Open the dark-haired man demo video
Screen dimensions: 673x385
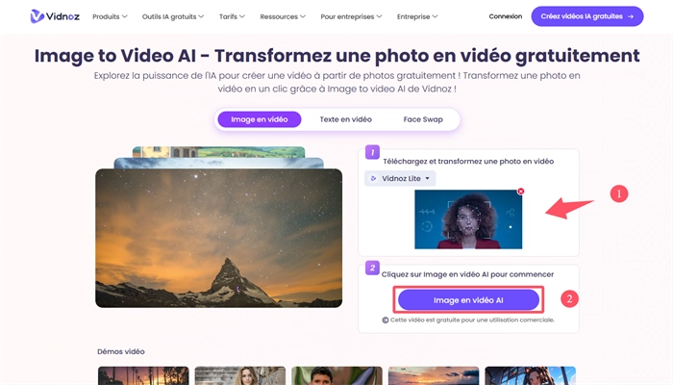tap(336, 375)
